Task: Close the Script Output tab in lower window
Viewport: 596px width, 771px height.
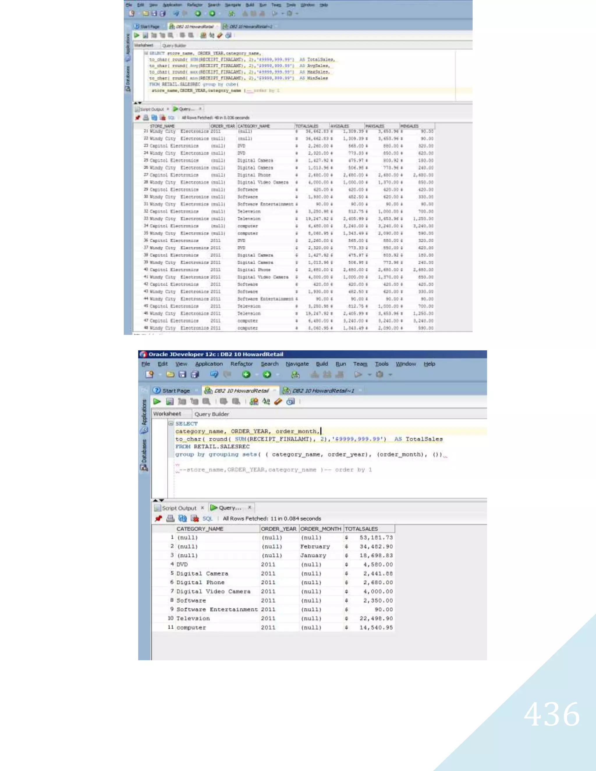Action: 202,508
